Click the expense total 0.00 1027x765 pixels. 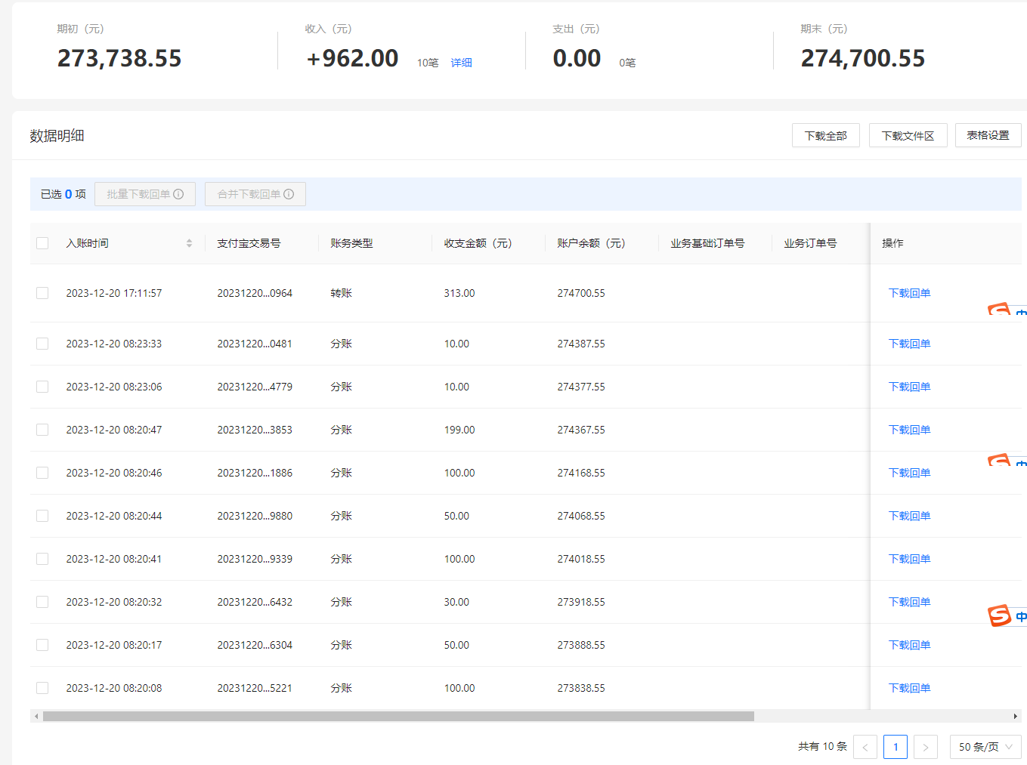(x=577, y=58)
